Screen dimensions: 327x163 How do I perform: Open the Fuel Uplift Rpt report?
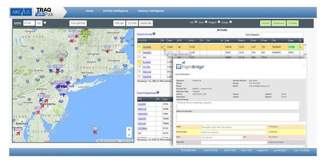[x=78, y=23]
